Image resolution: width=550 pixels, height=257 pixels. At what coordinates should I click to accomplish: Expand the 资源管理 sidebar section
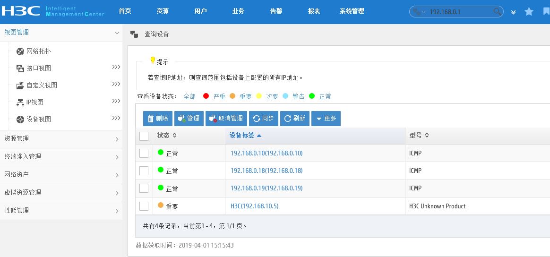(61, 139)
